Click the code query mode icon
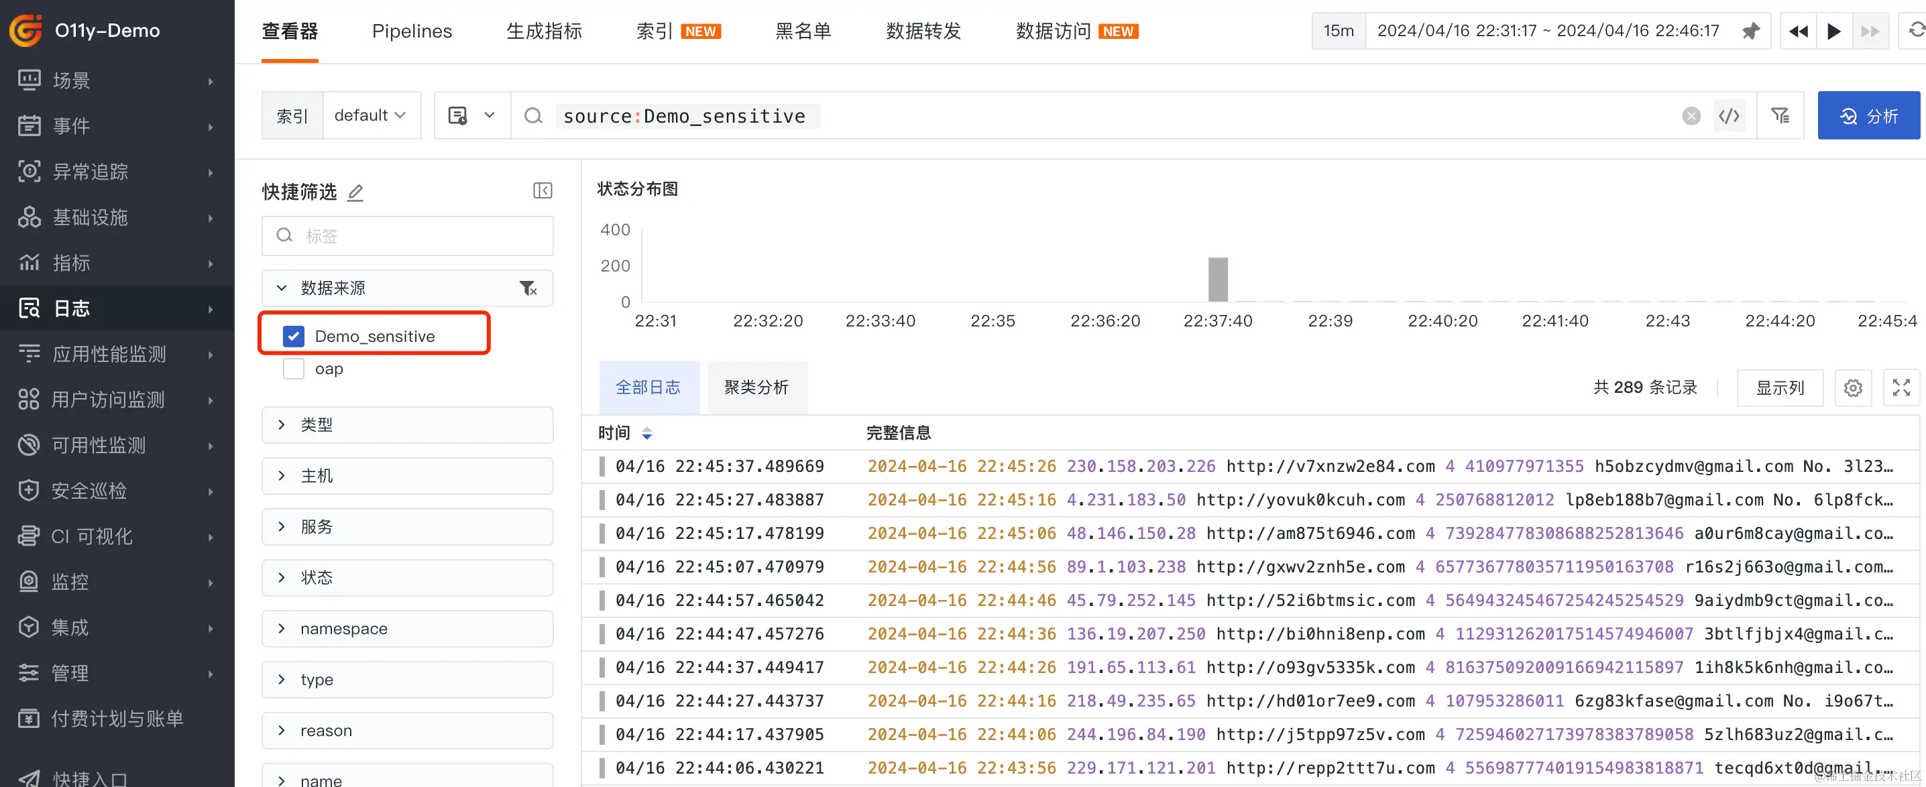1926x787 pixels. (1729, 116)
